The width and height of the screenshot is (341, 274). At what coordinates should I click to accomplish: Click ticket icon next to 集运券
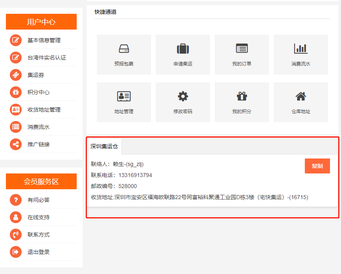(16, 75)
